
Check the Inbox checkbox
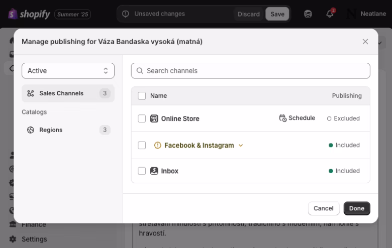142,171
